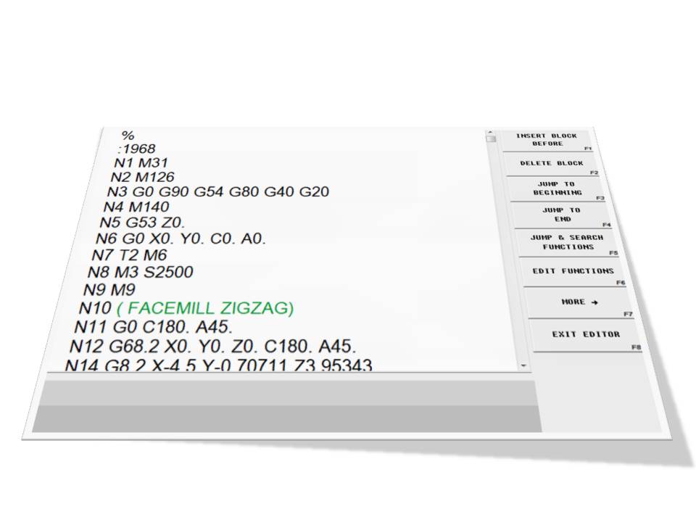This screenshot has height=522, width=696.
Task: Select line N6 G0 X0. Y0. C0. A0.
Action: pos(181,239)
